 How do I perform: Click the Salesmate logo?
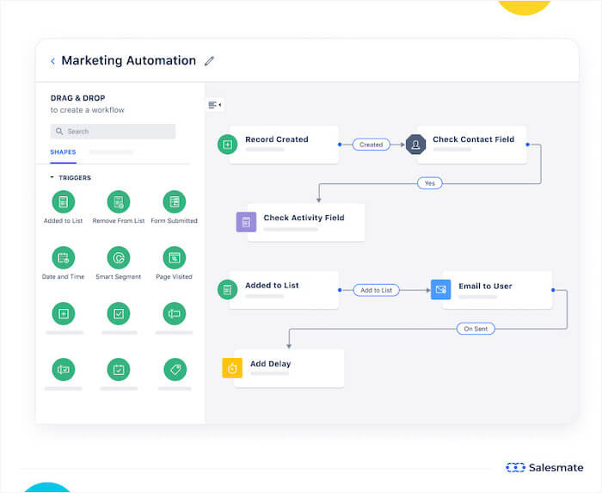click(x=544, y=467)
